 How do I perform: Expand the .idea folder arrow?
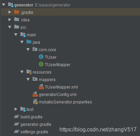point(10,19)
